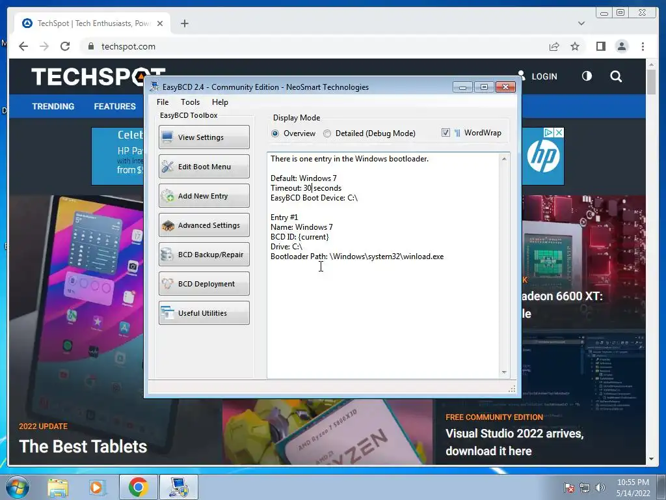This screenshot has height=500, width=666.
Task: Click the up arrow of EasyBCD text scrollbar
Action: tap(504, 159)
